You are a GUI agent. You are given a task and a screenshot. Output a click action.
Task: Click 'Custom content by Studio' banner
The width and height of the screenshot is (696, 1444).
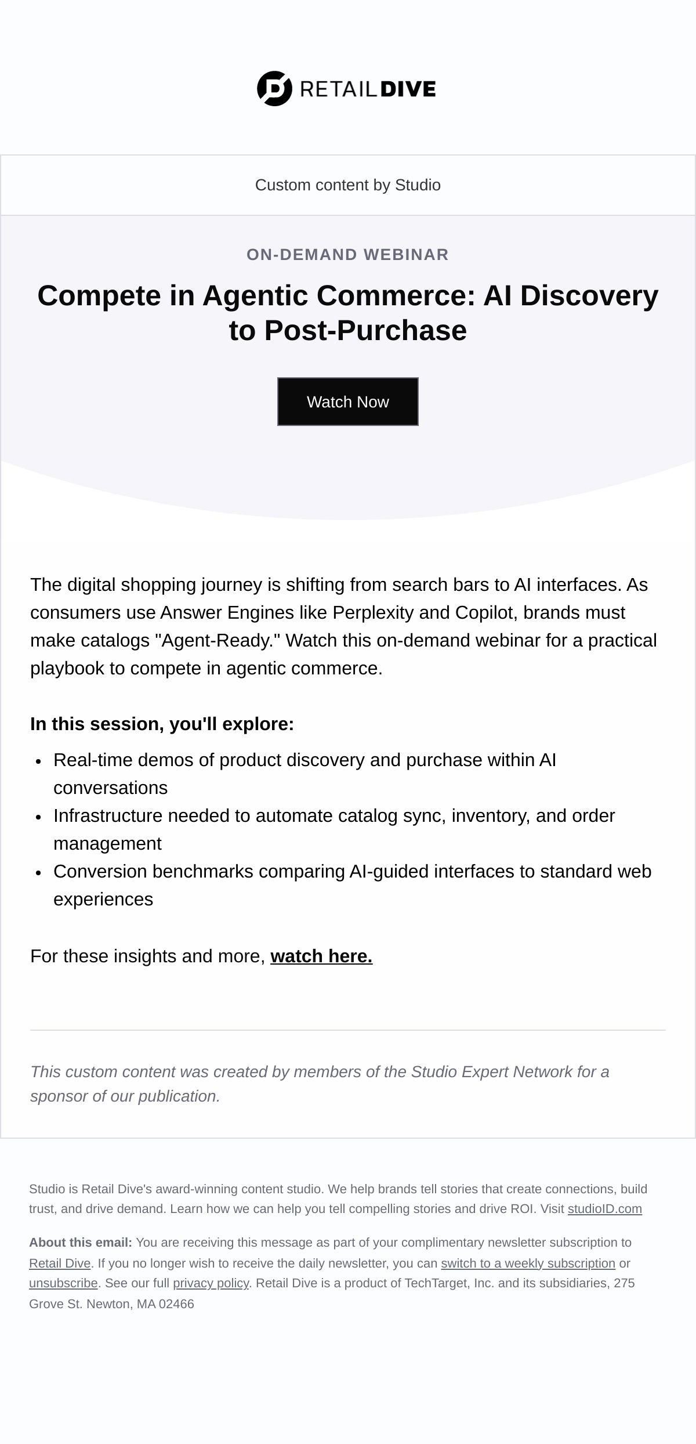(348, 185)
